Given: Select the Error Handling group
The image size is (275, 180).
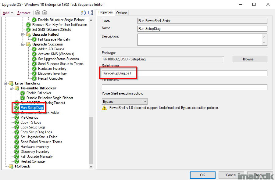Looking at the screenshot, I should click(x=27, y=83).
